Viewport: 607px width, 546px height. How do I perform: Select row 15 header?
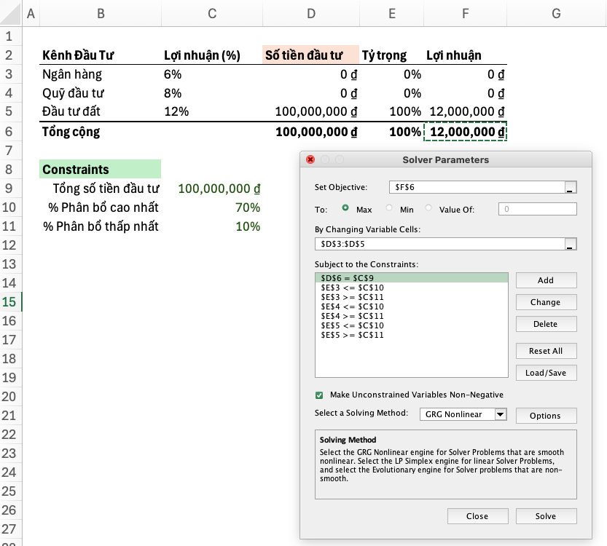[9, 302]
